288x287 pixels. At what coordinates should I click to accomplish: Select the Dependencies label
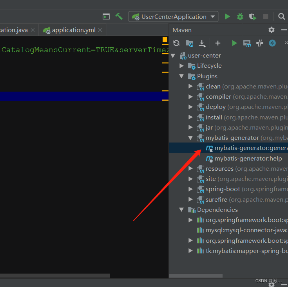pyautogui.click(x=217, y=210)
